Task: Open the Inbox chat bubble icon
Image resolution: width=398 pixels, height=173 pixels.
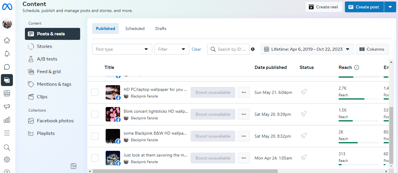Action: coord(7,67)
